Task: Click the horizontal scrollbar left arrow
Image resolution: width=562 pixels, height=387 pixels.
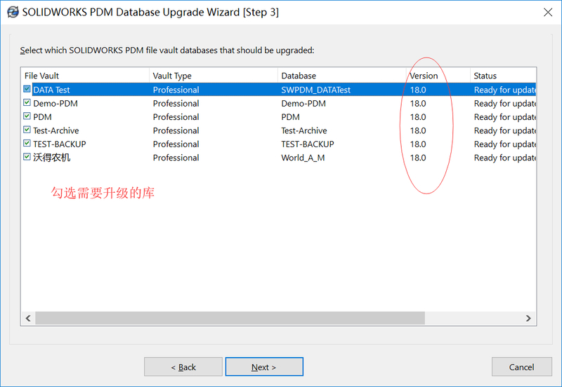Action: pyautogui.click(x=28, y=318)
